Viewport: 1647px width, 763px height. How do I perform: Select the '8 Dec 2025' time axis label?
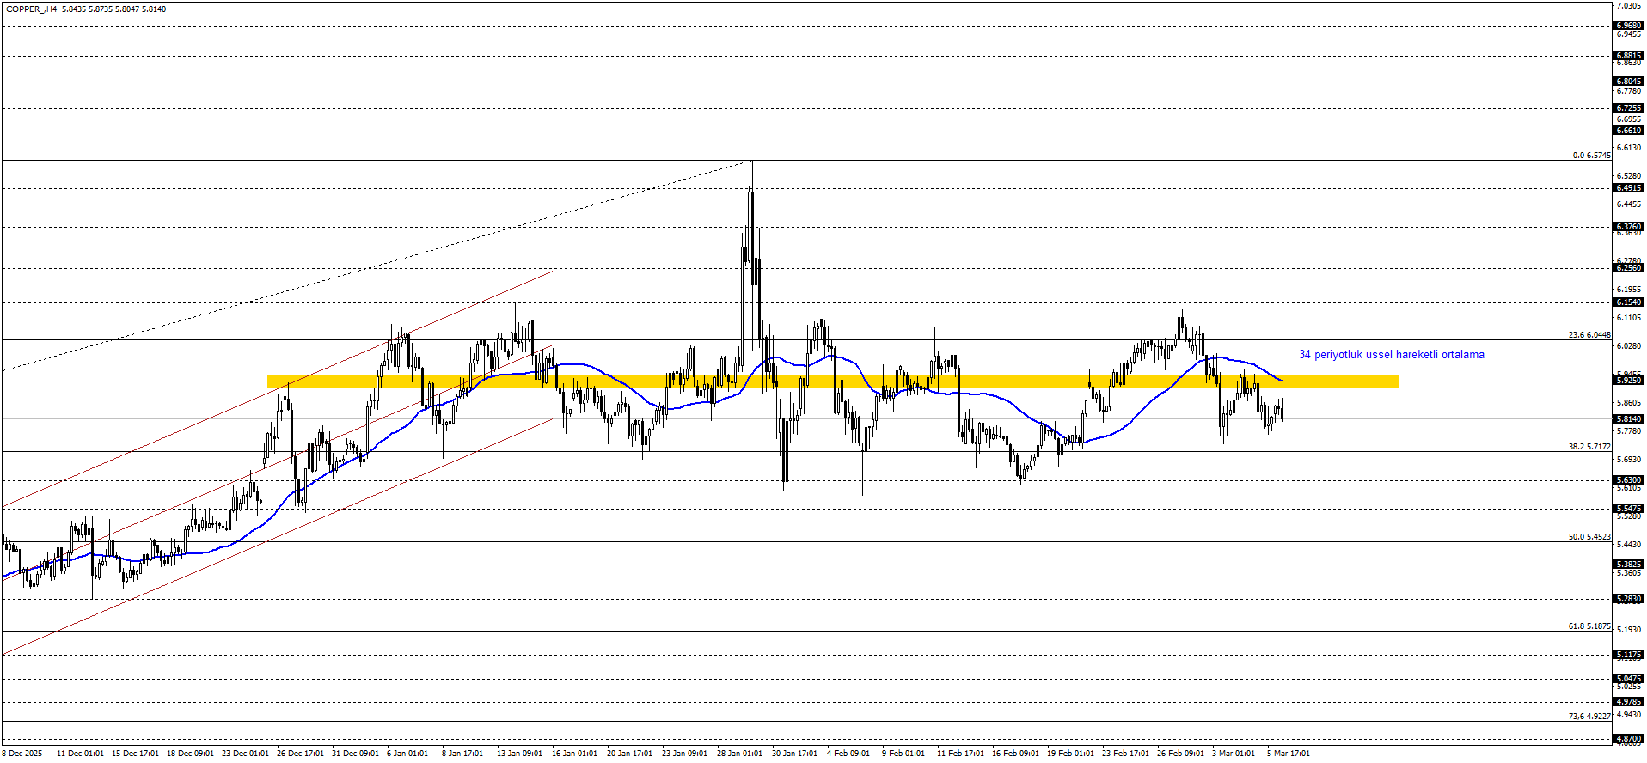[22, 754]
